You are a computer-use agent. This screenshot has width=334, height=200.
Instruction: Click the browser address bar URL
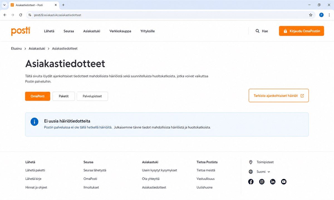[58, 15]
